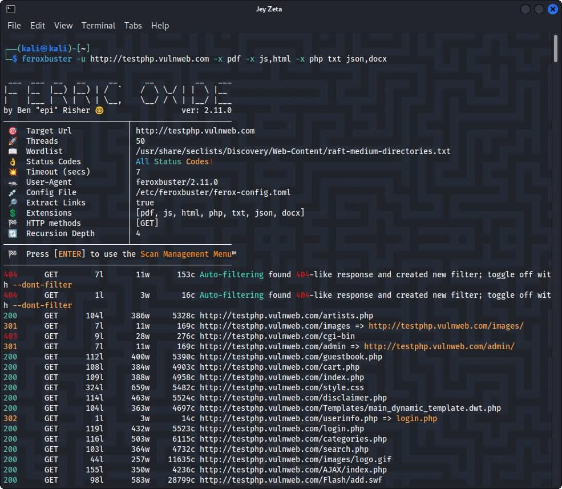Click the target emoji beside Target Url

(13, 131)
